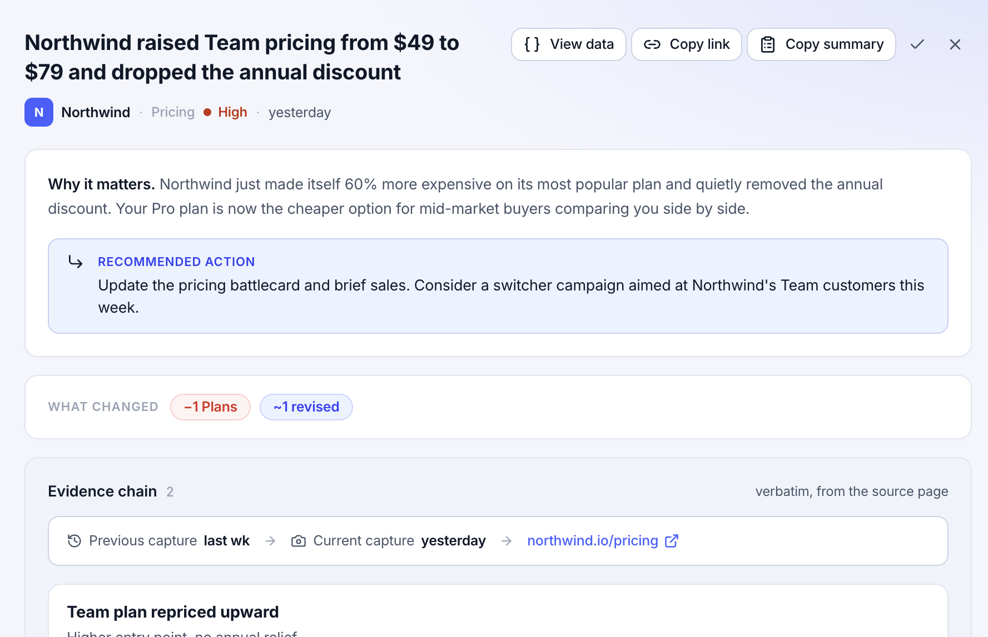The image size is (988, 637).
Task: Click the alert headline about Team pricing
Action: (242, 57)
